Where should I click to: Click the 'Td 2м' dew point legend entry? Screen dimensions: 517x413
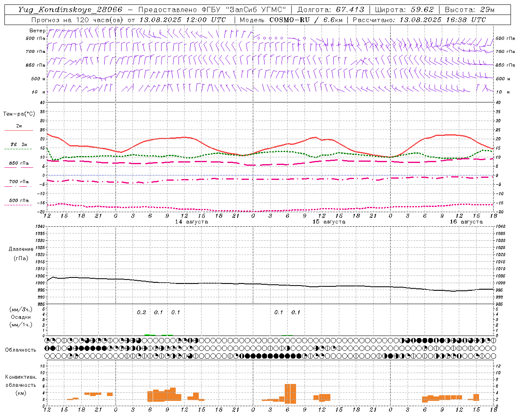(x=19, y=144)
